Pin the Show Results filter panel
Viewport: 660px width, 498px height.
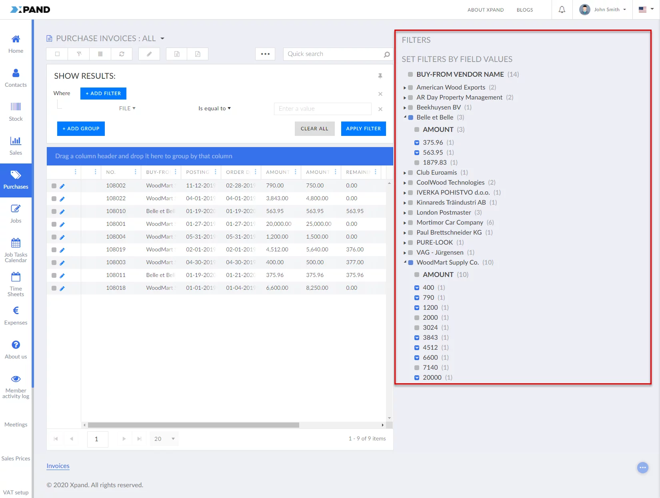tap(380, 76)
